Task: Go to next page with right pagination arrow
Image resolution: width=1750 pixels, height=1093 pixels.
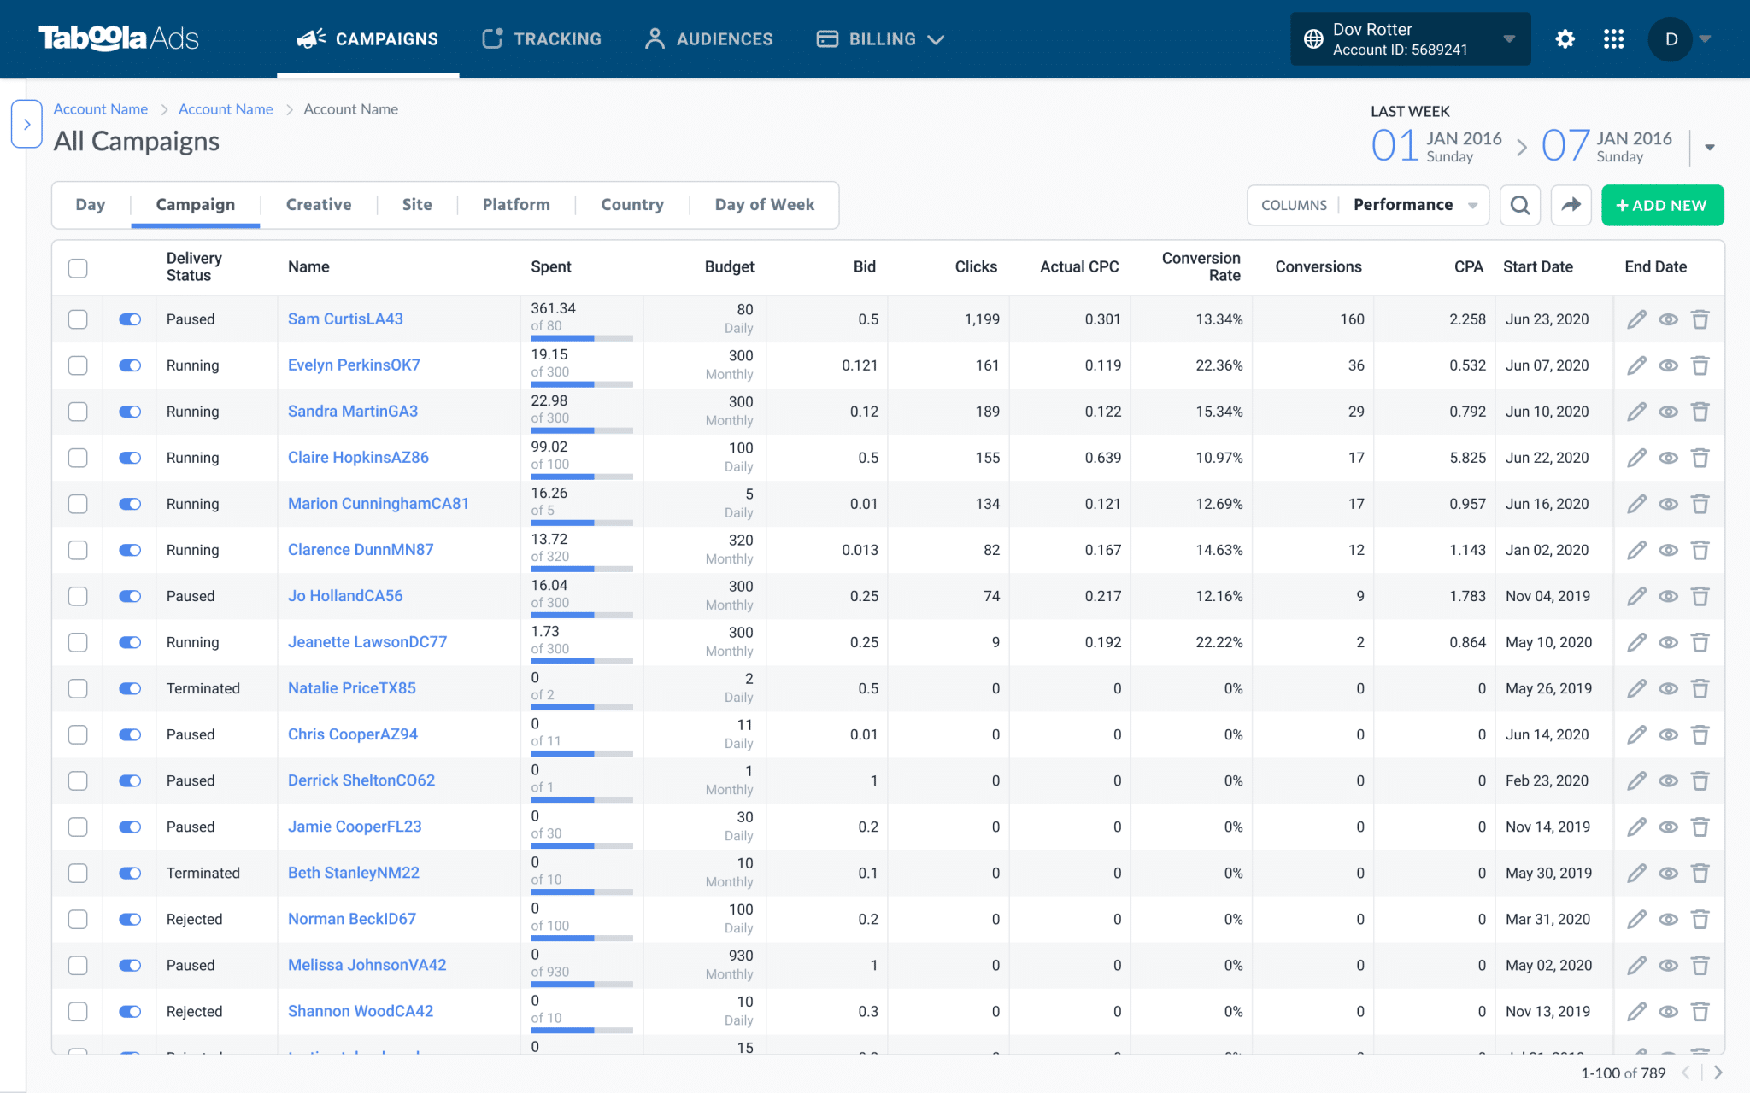Action: point(1719,1073)
